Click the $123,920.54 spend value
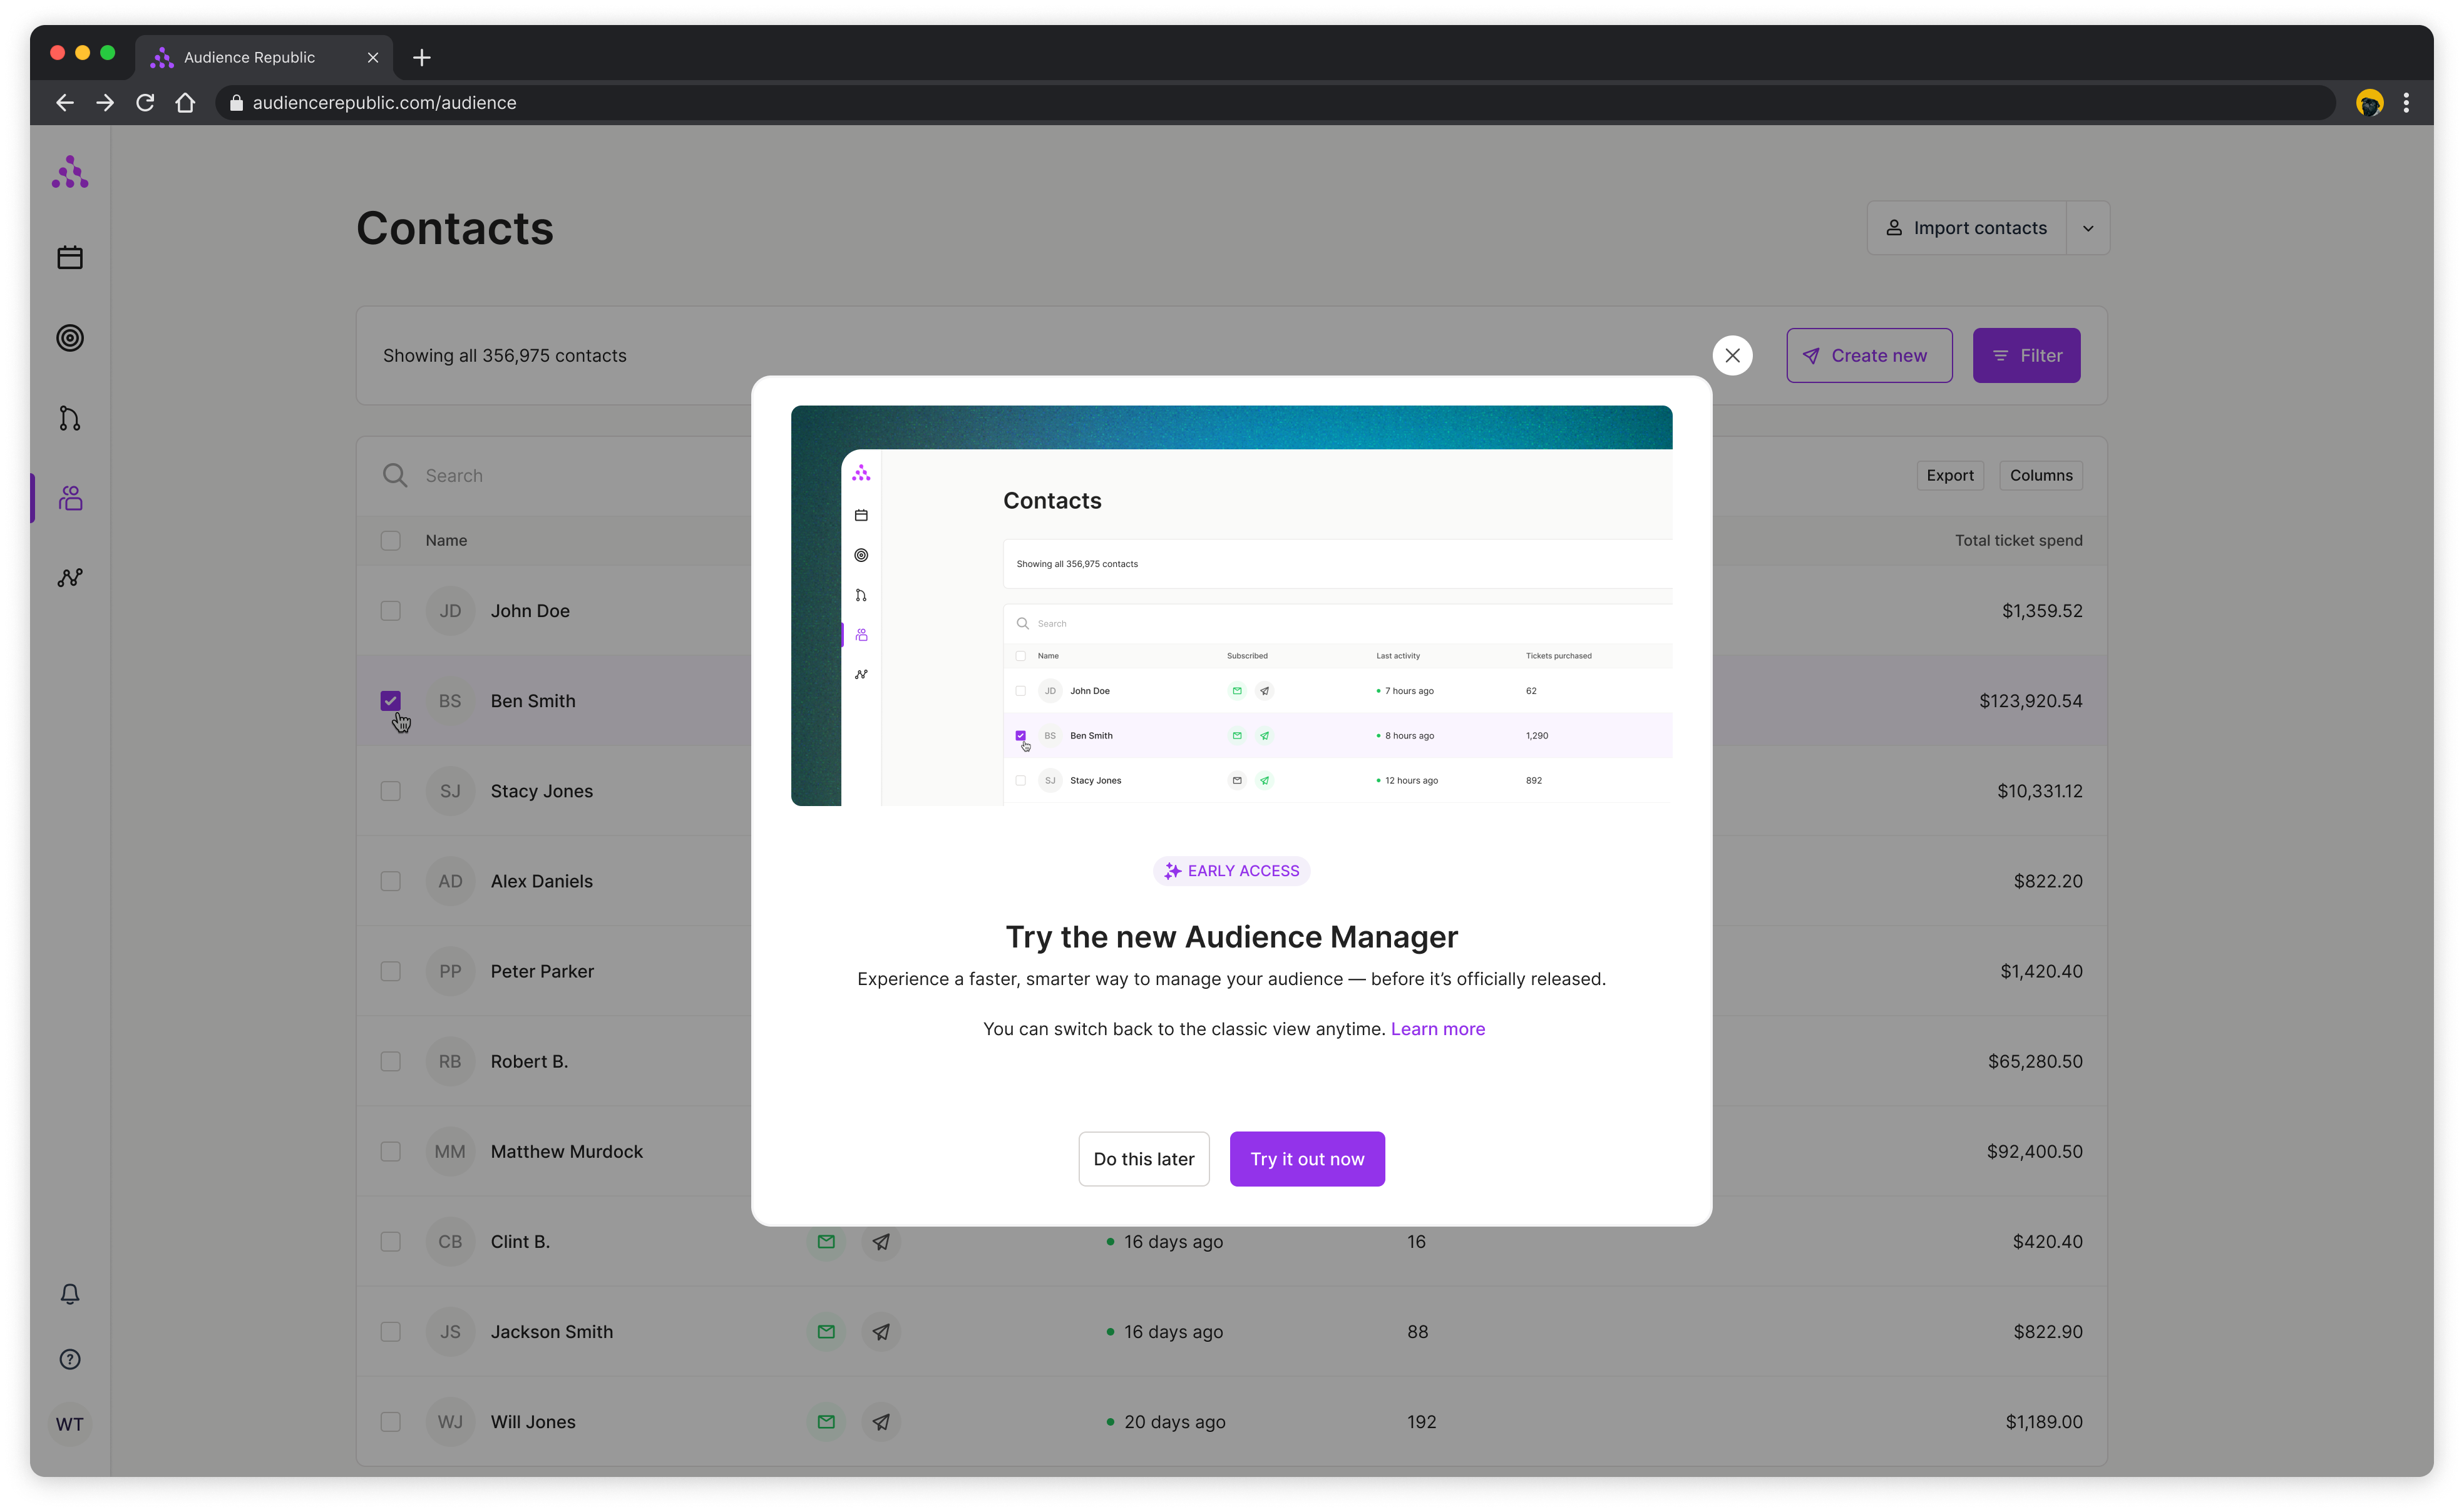Viewport: 2464px width, 1512px height. 2030,701
